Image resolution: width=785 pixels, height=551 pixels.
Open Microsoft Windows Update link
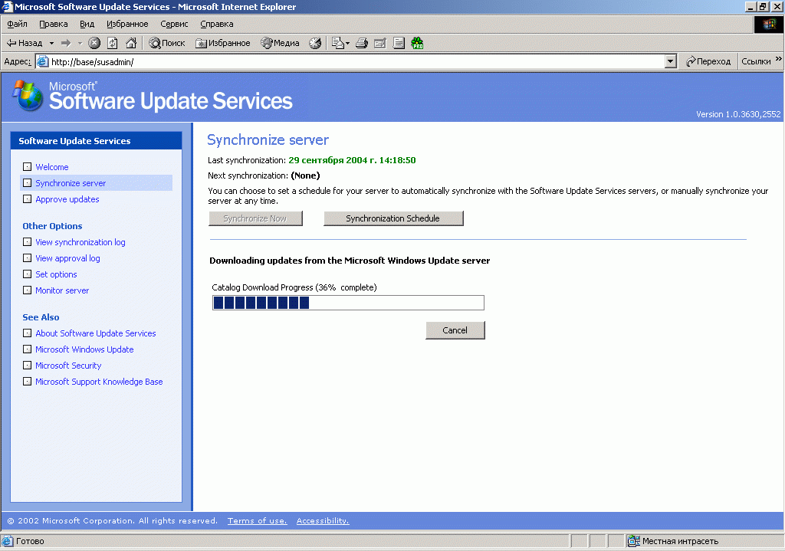pos(84,349)
